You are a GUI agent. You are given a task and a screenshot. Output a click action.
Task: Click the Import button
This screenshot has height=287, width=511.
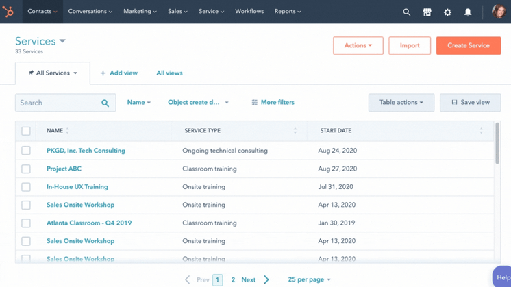410,45
